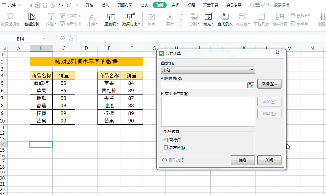Close the 合并计算 dialog with X
The width and height of the screenshot is (326, 195).
pos(277,52)
